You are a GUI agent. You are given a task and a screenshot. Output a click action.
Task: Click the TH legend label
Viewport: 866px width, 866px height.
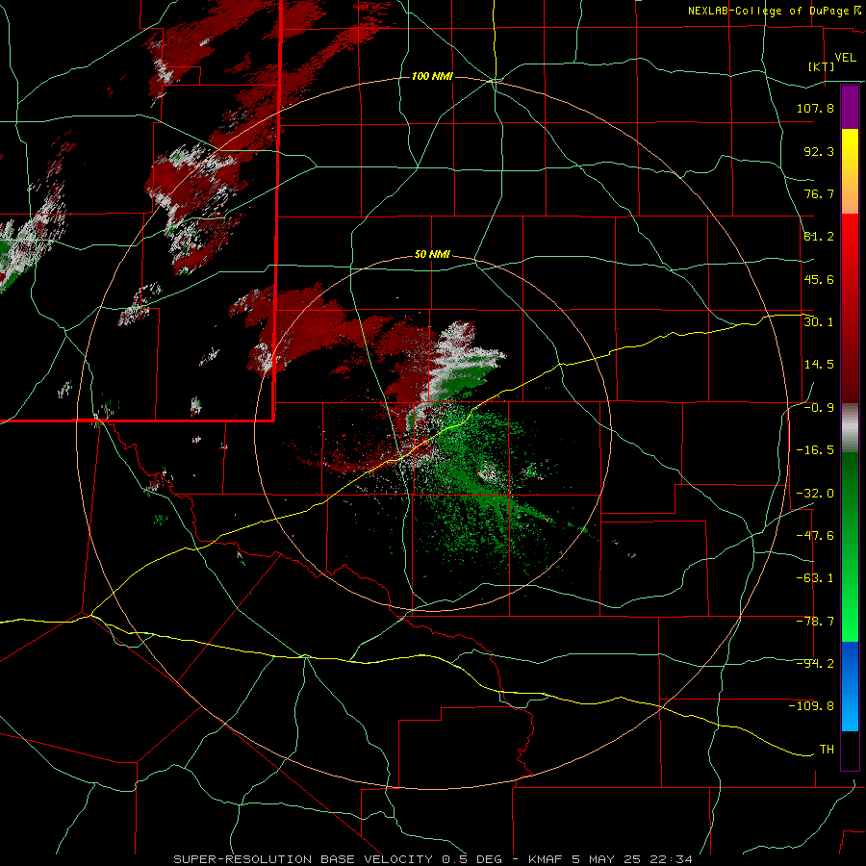[827, 750]
